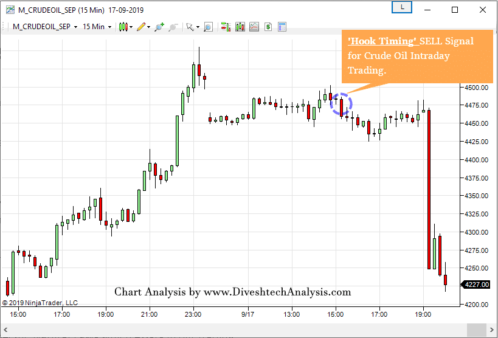Open the Chart Trader icon

226,27
